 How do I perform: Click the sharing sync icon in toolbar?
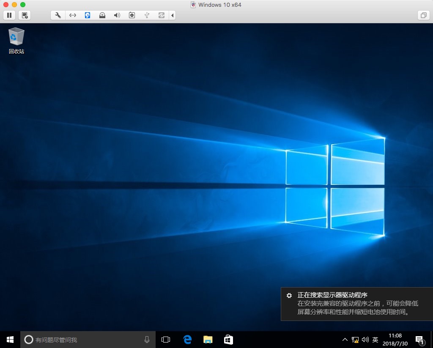coord(162,15)
